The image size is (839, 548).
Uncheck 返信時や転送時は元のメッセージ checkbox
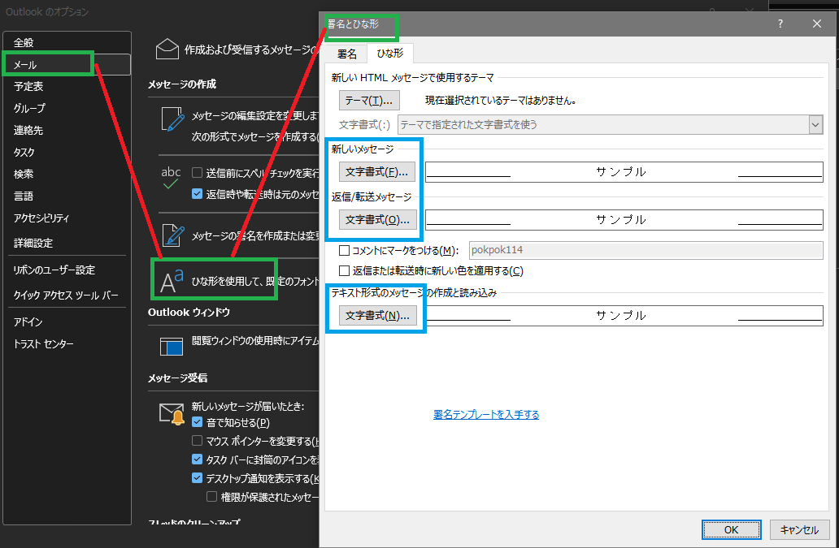coord(197,194)
